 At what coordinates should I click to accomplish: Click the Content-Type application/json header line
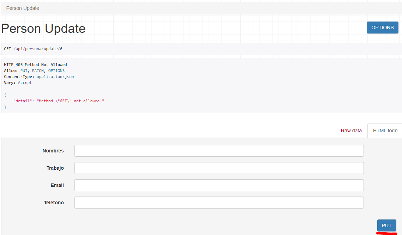[39, 77]
